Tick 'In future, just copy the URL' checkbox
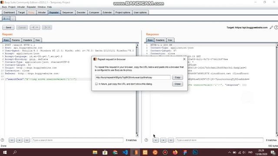This screenshot has height=156, width=278. pyautogui.click(x=96, y=84)
